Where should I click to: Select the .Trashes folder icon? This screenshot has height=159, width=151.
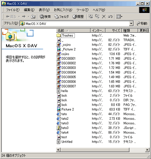[59, 35]
